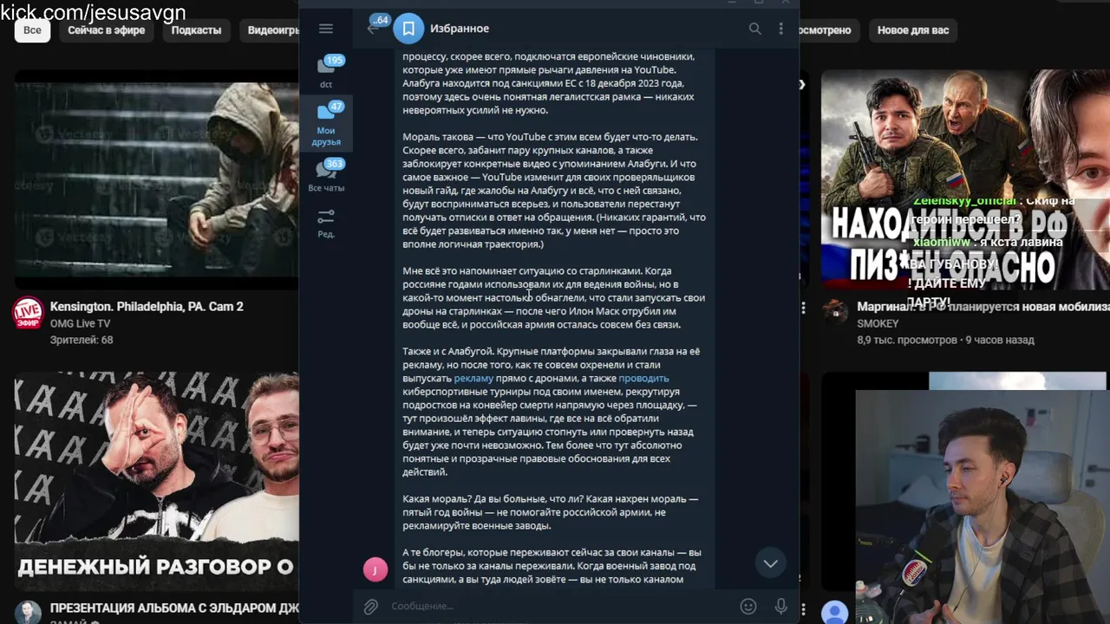Select the Все filter chip on YouTube
The height and width of the screenshot is (624, 1110).
pos(32,30)
